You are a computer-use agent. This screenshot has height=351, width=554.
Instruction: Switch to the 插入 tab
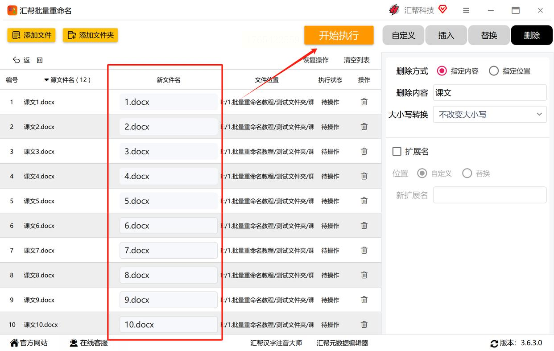(x=446, y=35)
